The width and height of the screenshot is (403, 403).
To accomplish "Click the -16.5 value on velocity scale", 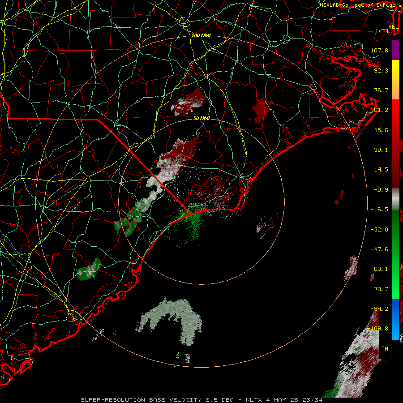I will 379,210.
